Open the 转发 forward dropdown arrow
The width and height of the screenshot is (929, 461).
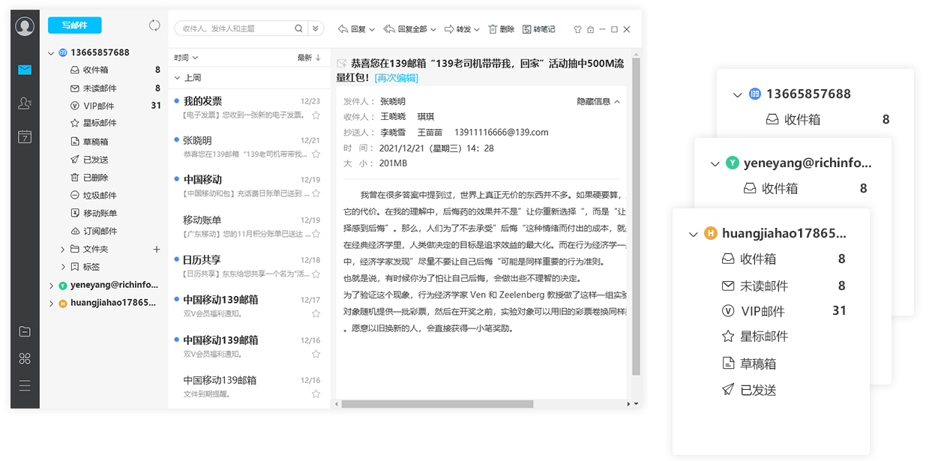(475, 28)
